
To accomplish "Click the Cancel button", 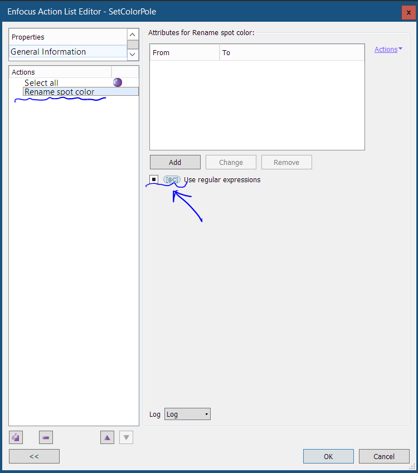I will click(x=384, y=456).
